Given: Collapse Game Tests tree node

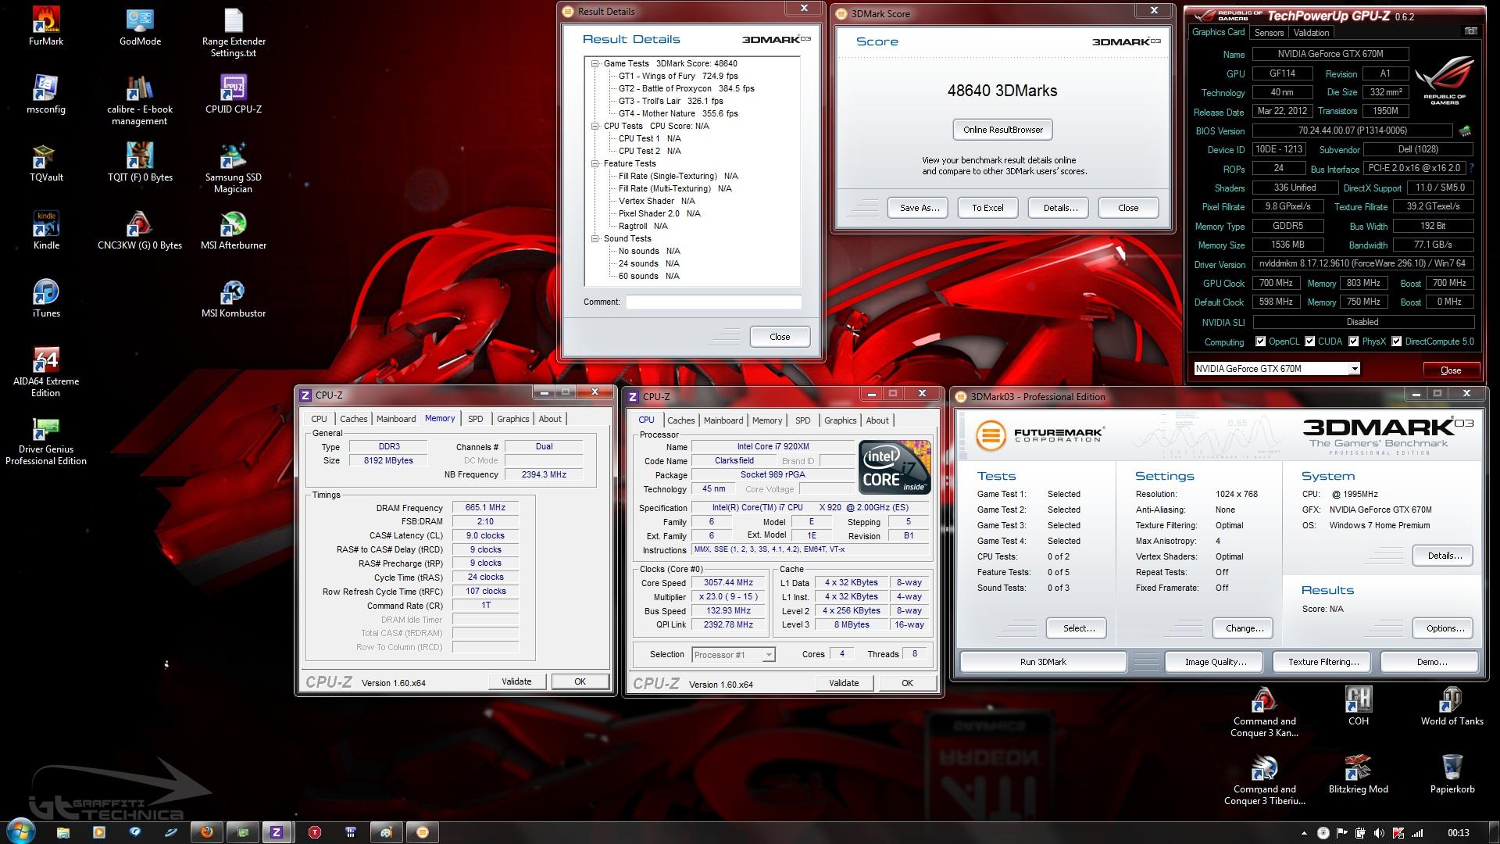Looking at the screenshot, I should pos(595,63).
